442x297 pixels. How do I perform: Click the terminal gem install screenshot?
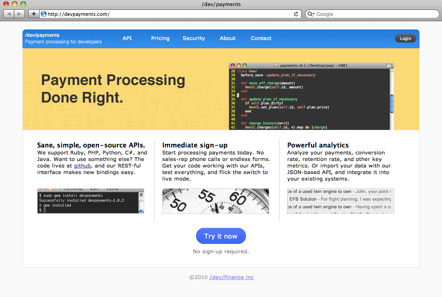point(91,201)
